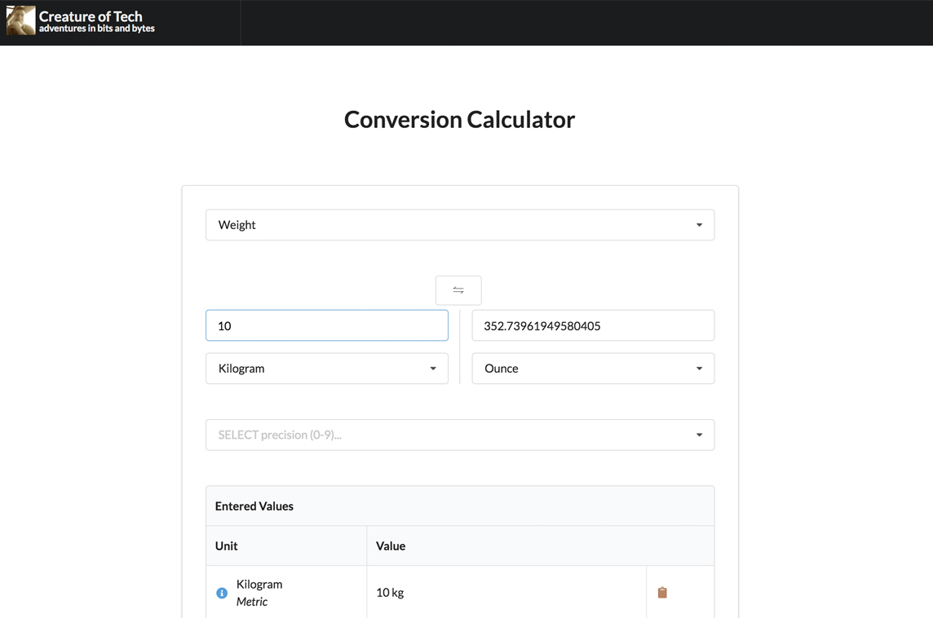Click the result field showing 352.73961949580405
This screenshot has width=933, height=618.
click(x=592, y=325)
